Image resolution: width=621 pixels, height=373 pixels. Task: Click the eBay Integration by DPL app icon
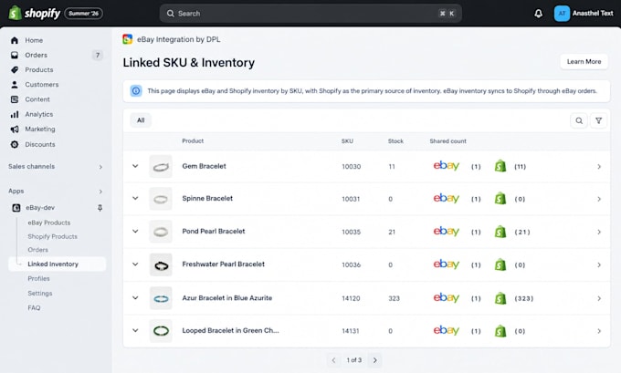click(x=128, y=39)
